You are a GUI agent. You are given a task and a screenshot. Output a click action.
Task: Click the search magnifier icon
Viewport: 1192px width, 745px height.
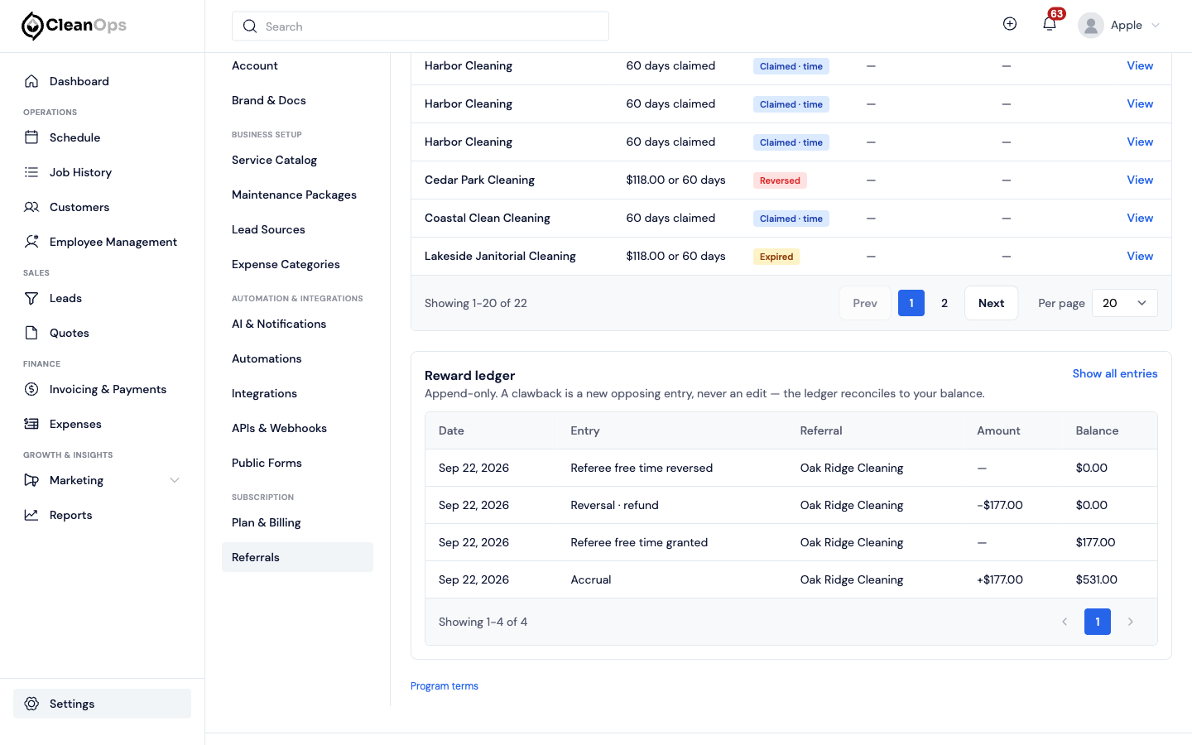pos(250,26)
